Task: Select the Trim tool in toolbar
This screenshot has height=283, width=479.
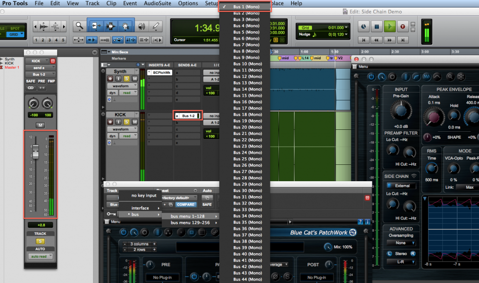Action: pyautogui.click(x=95, y=26)
